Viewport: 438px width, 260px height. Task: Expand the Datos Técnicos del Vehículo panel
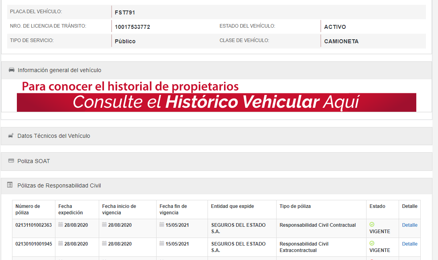[54, 136]
